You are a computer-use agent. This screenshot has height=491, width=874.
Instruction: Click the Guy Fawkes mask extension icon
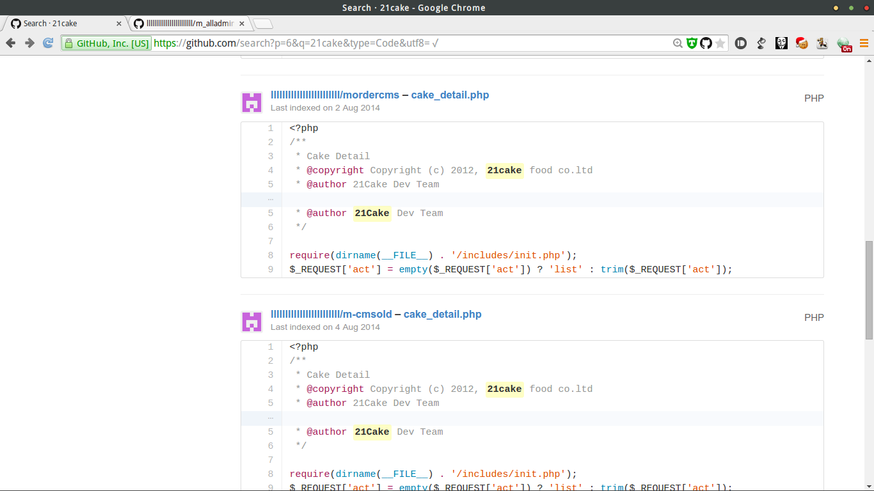(781, 43)
